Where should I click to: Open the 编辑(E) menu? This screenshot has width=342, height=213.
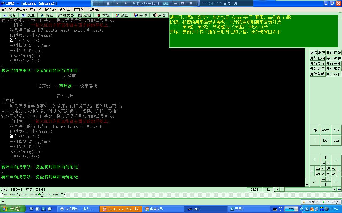[21, 10]
